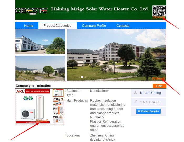The image size is (184, 142).
Task: Click the OBESTE Energy logo
Action: pos(31,11)
